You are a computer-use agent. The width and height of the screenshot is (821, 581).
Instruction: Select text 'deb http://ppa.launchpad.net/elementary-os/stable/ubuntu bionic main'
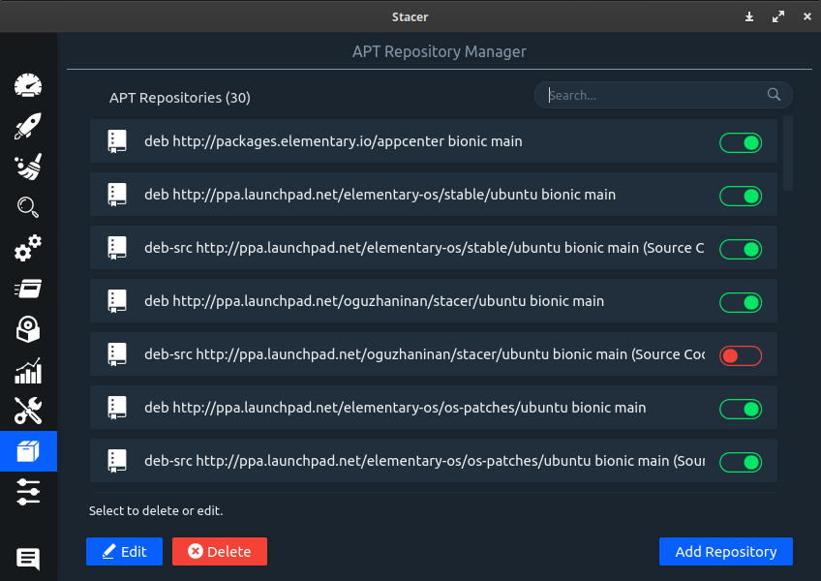click(x=380, y=195)
